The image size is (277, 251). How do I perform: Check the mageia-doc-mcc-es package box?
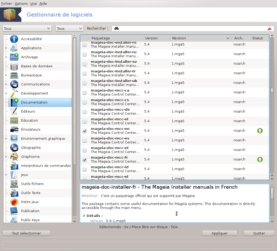pos(85,140)
